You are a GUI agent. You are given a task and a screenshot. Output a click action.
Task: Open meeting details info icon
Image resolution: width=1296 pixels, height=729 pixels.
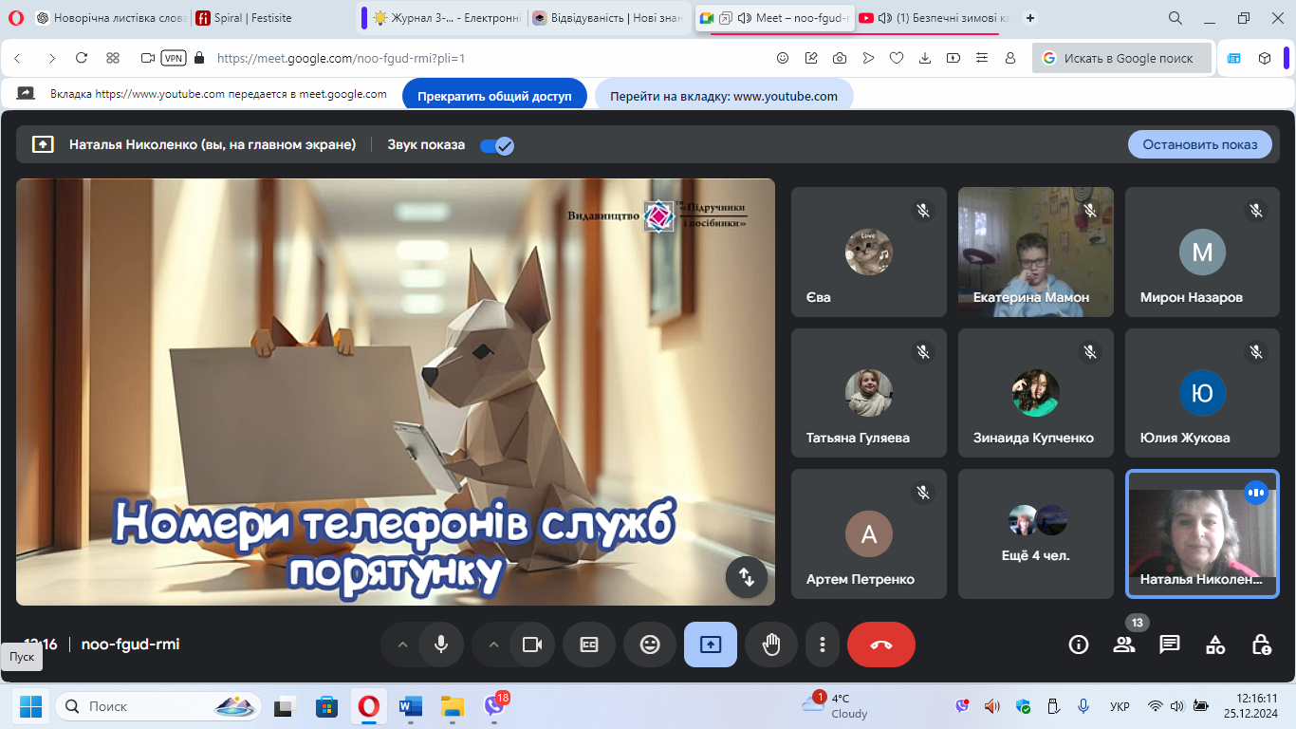1079,645
